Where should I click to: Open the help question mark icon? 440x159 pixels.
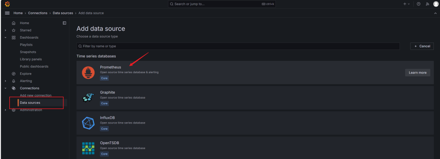click(418, 4)
